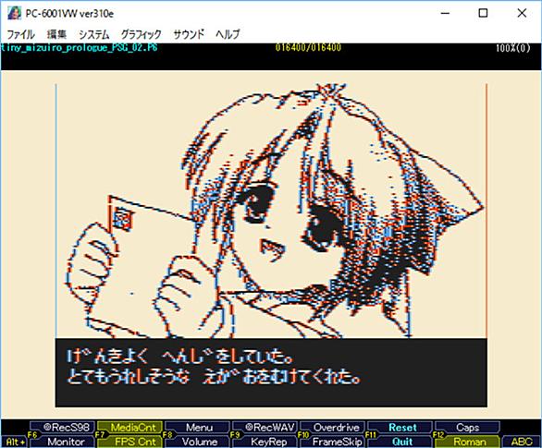
Task: Click the ABC input mode indicator
Action: [522, 442]
